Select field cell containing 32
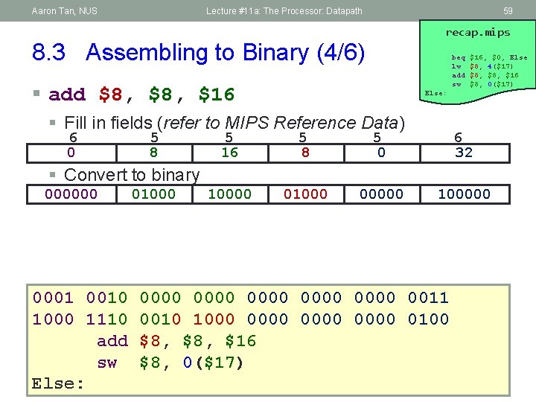 pos(465,153)
